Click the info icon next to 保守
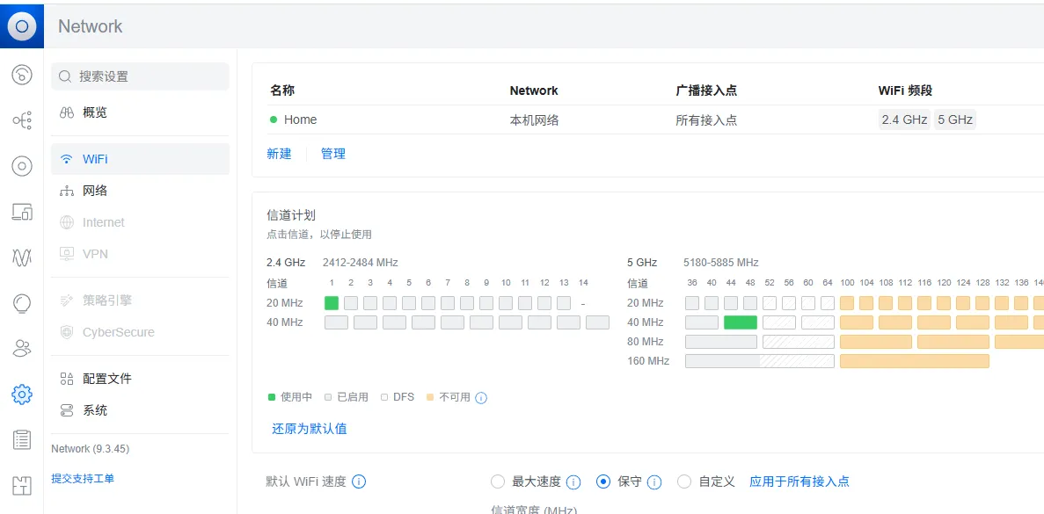Screen dimensions: 1044x514 point(654,482)
